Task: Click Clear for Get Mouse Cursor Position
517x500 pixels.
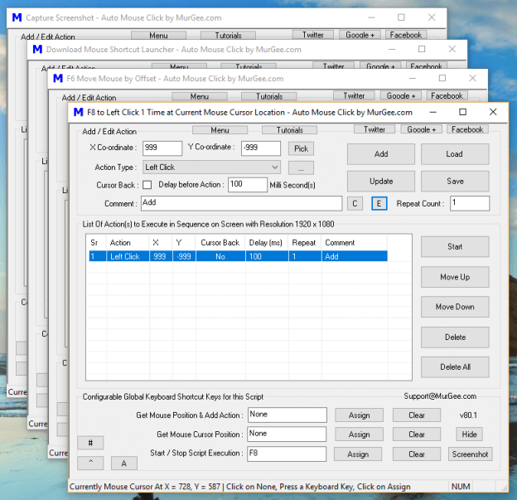Action: point(417,434)
